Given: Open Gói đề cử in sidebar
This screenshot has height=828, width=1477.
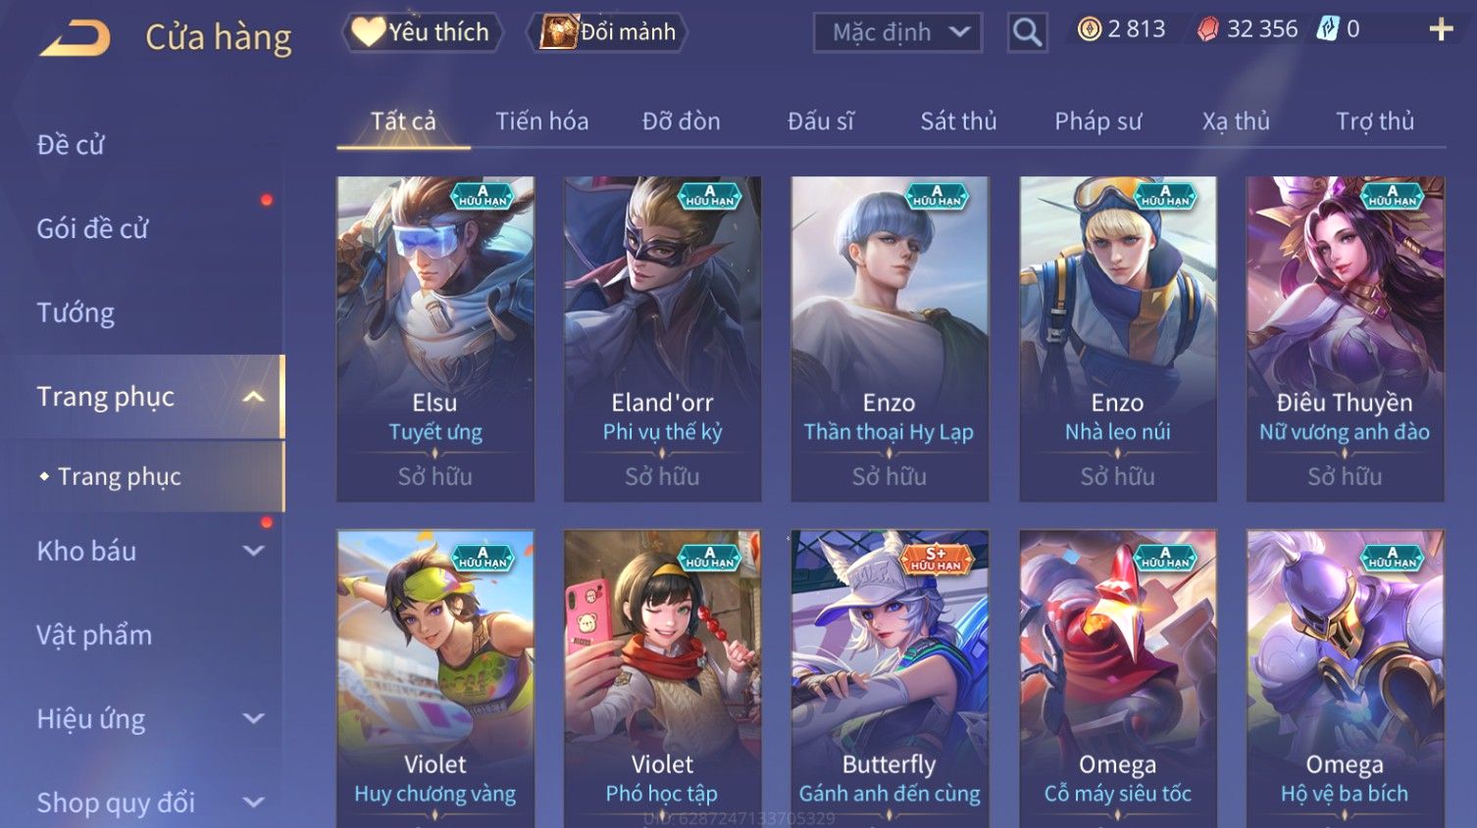Looking at the screenshot, I should tap(92, 228).
